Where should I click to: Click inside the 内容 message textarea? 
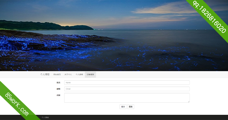coord(127,98)
